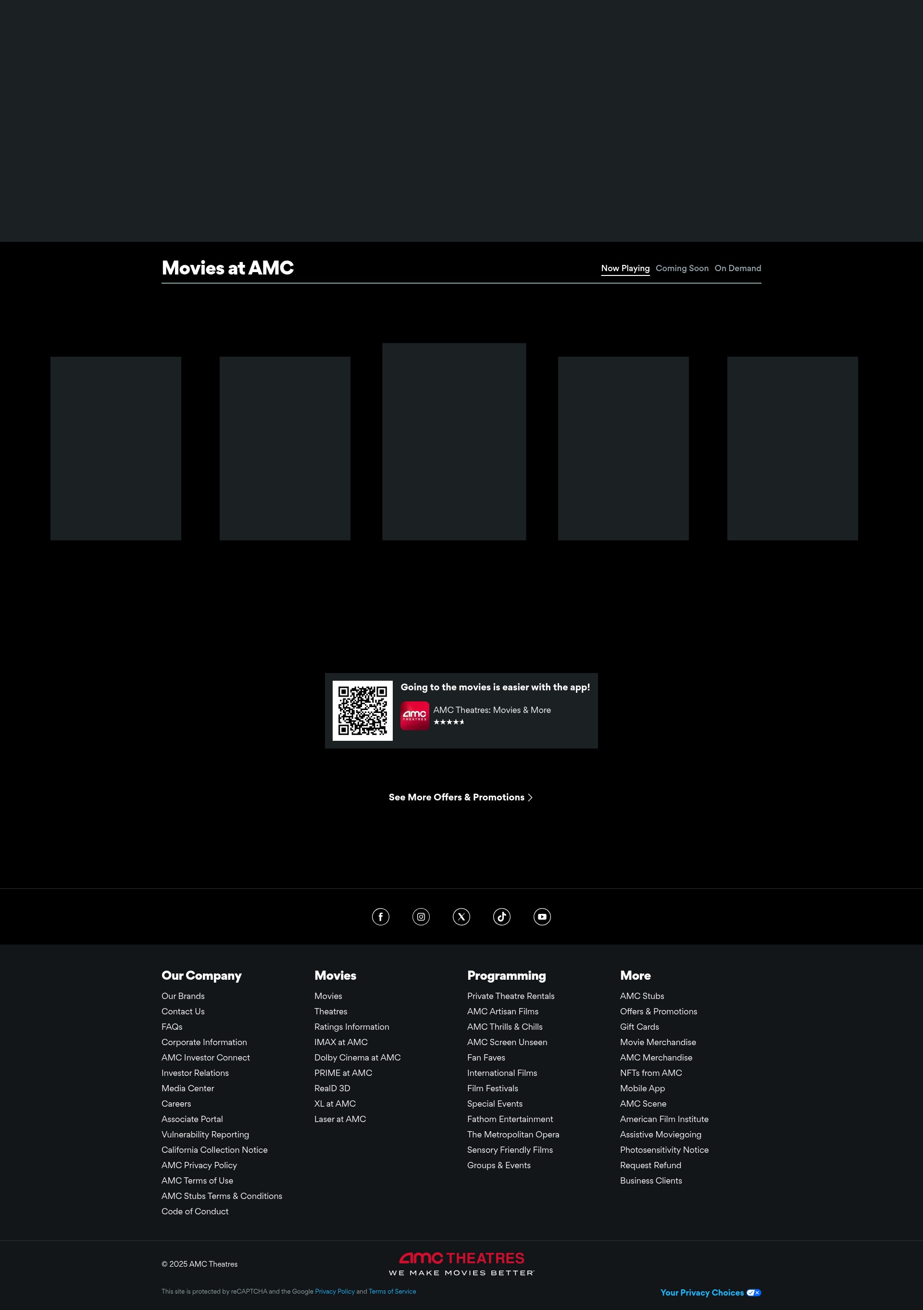Open AMC Screen Unseen link
This screenshot has width=923, height=1310.
tap(507, 1042)
